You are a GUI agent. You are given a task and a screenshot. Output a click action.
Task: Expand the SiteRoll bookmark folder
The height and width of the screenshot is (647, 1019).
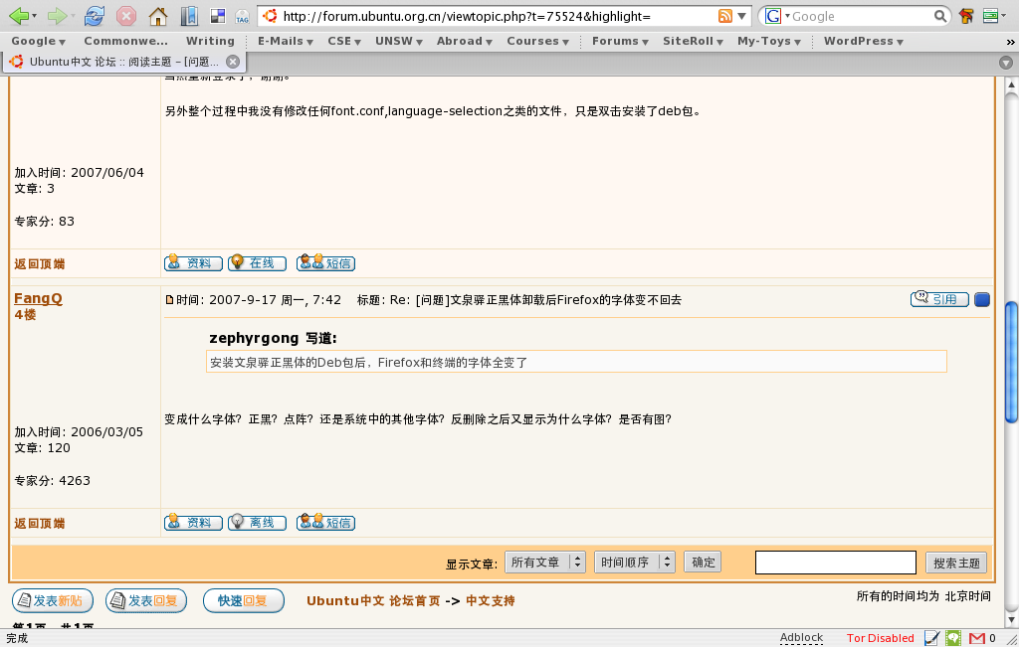tap(693, 41)
